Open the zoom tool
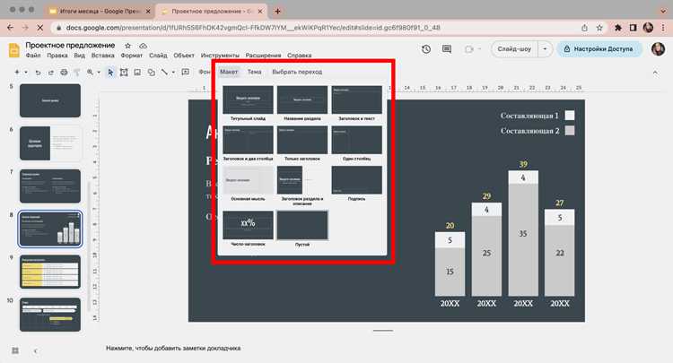 [x=90, y=73]
